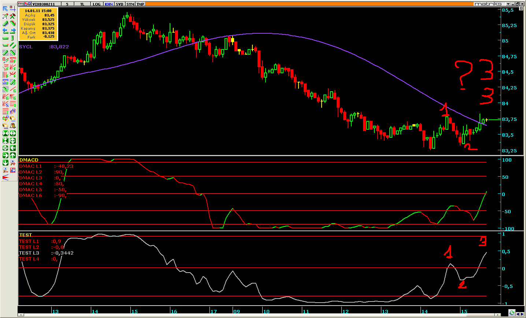Click the hammer and wrench settings icon
The height and width of the screenshot is (318, 526).
pyautogui.click(x=12, y=16)
